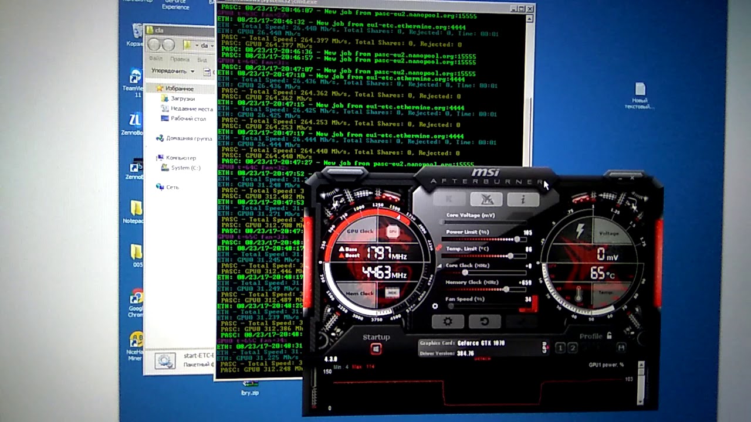Toggle the power and temp limit link icon

pos(438,248)
